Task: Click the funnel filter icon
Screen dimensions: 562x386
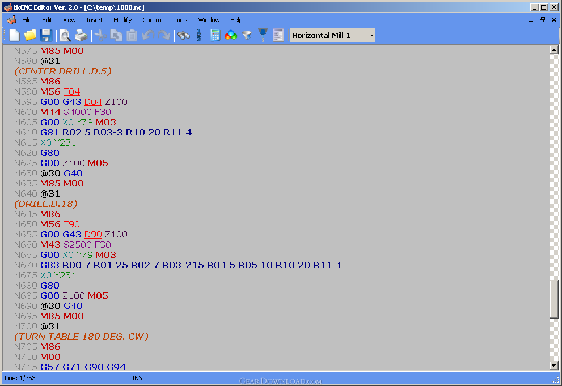Action: pyautogui.click(x=247, y=35)
